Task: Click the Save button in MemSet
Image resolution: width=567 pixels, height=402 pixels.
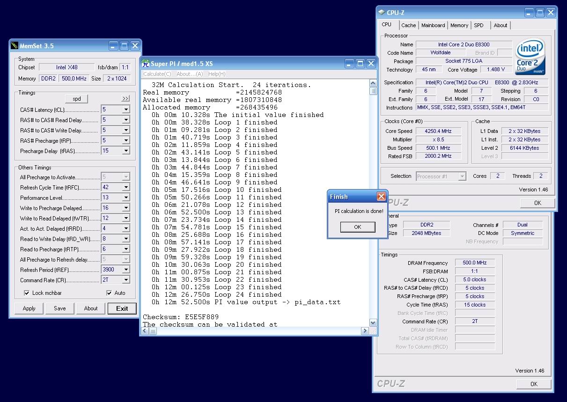Action: [60, 308]
